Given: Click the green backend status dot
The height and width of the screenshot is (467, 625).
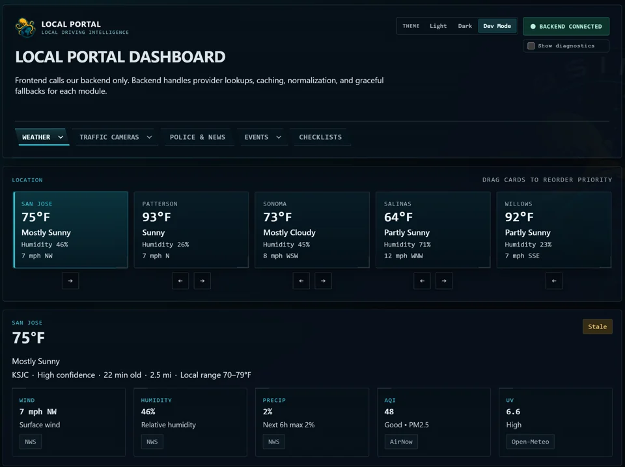Looking at the screenshot, I should [x=533, y=26].
